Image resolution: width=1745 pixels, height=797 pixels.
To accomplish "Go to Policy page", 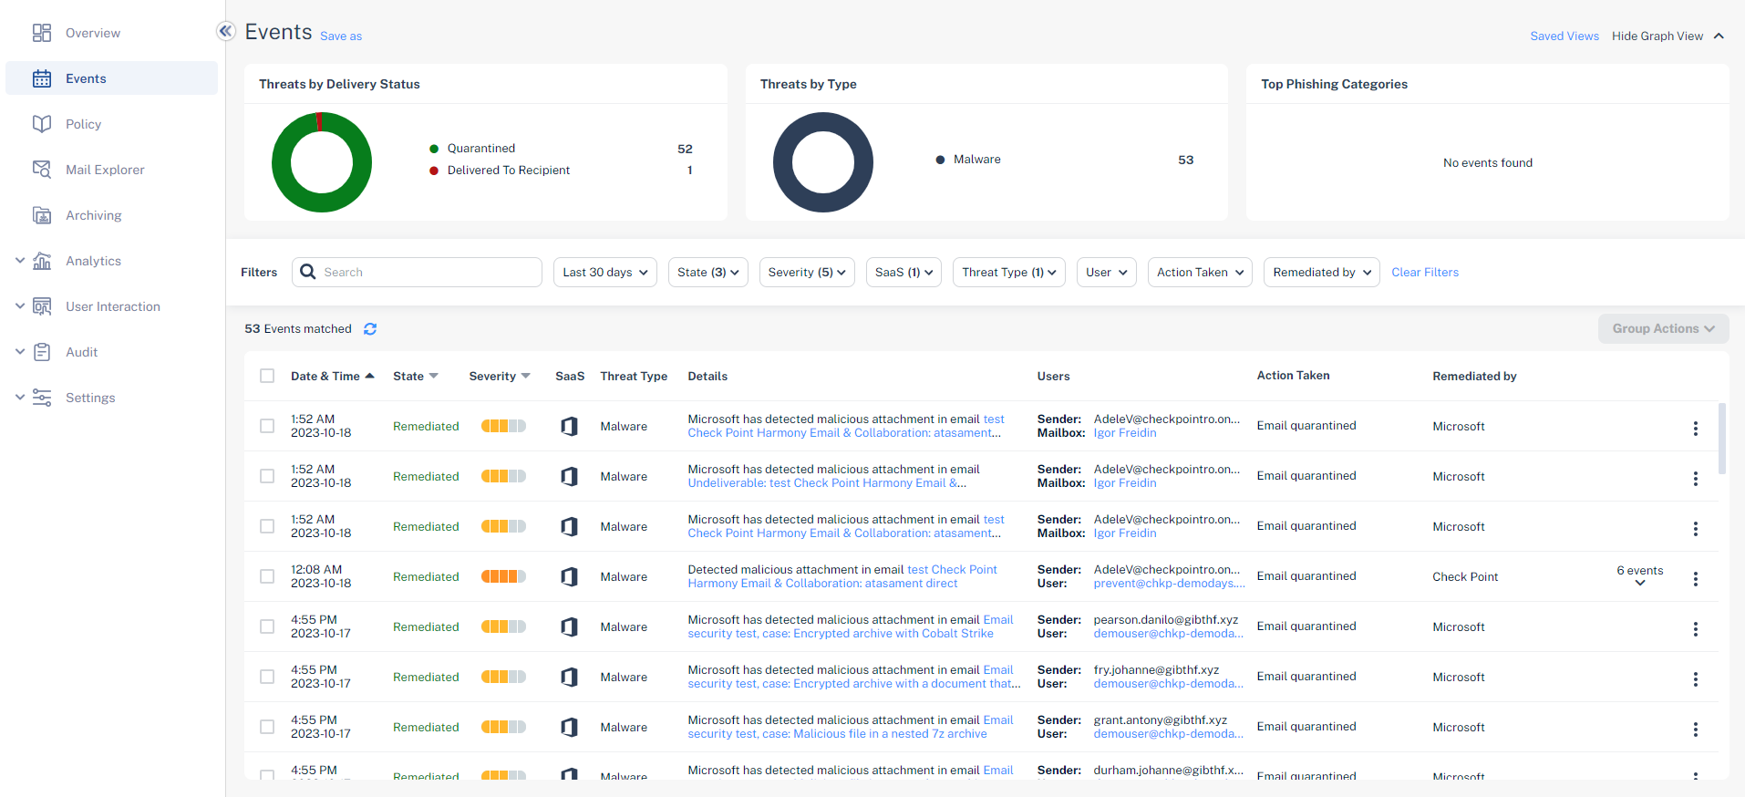I will (x=83, y=124).
